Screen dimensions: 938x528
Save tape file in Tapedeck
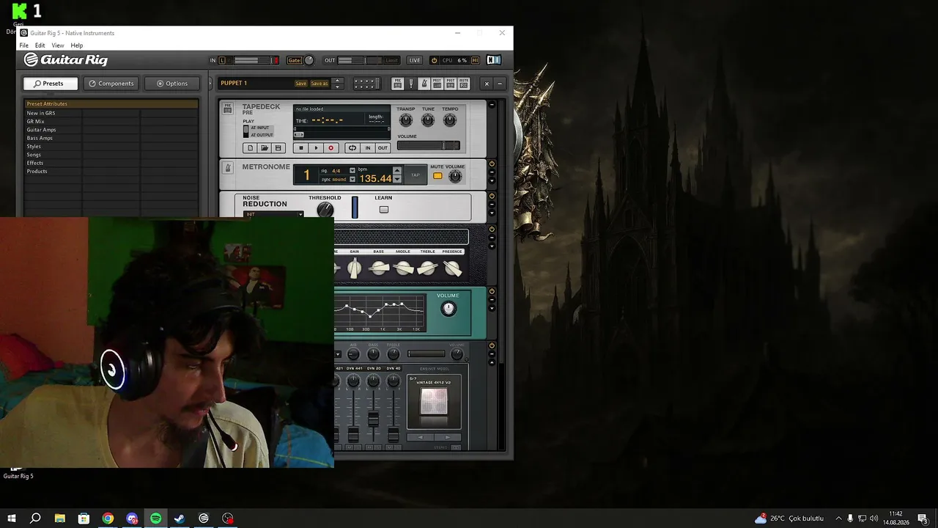278,148
